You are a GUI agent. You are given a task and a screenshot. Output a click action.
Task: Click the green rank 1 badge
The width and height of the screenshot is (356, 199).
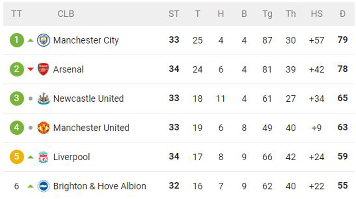coord(16,40)
